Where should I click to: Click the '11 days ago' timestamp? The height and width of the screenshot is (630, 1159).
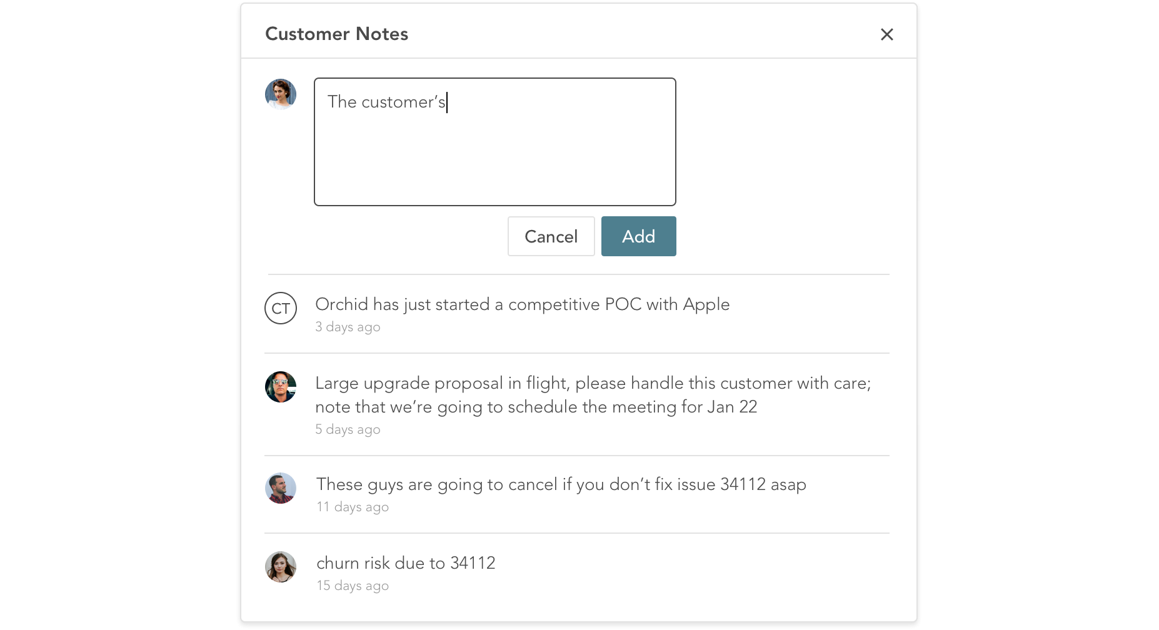pos(353,507)
